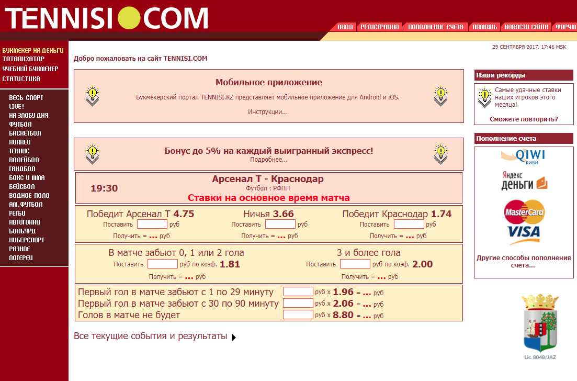The width and height of the screenshot is (577, 381).
Task: Focus stake field for Голов в матче не будет
Action: [298, 315]
